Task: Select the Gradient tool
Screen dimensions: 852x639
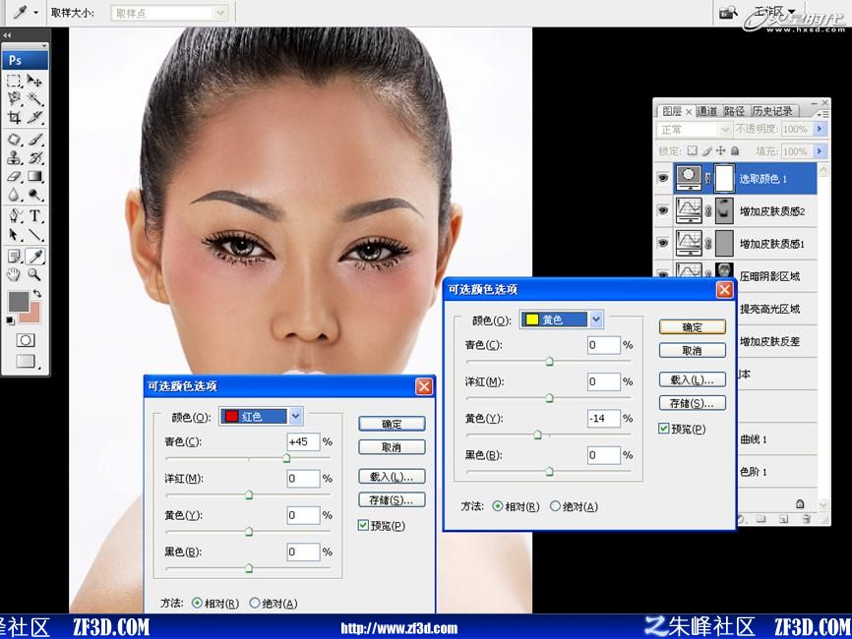Action: (x=35, y=176)
